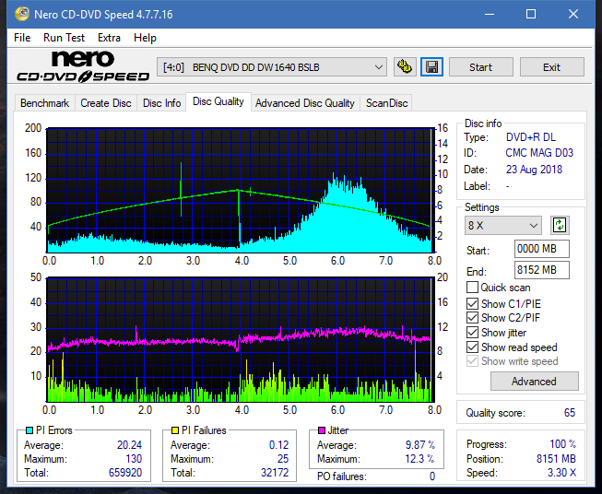Click the magenta Jitter legend swatch
Viewport: 602px width, 494px height.
[x=322, y=430]
